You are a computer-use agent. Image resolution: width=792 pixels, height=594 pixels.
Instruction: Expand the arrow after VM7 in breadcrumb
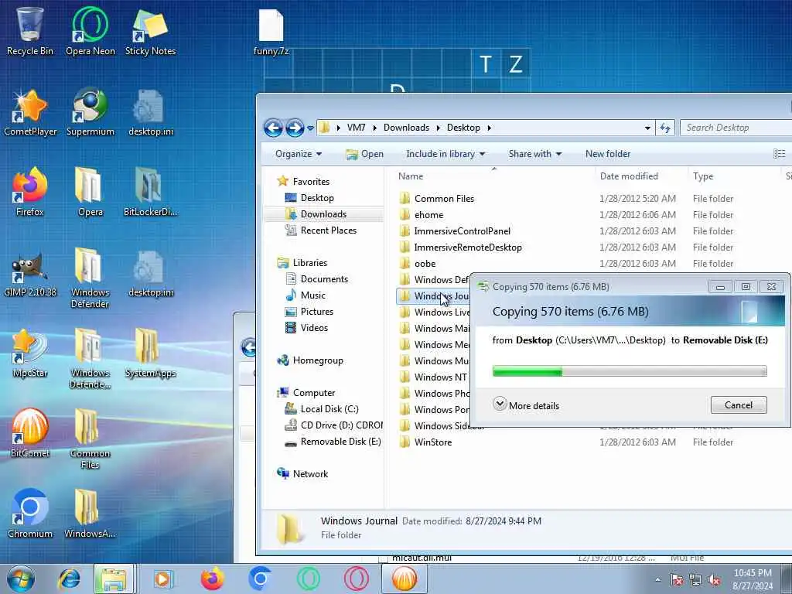[375, 128]
